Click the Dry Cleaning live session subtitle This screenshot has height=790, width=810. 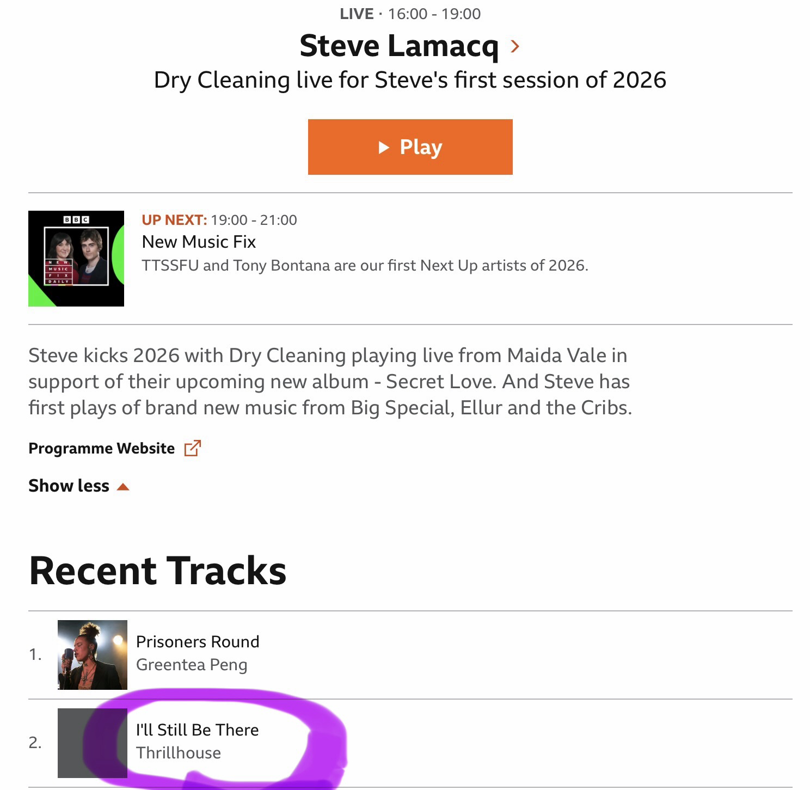click(x=410, y=80)
